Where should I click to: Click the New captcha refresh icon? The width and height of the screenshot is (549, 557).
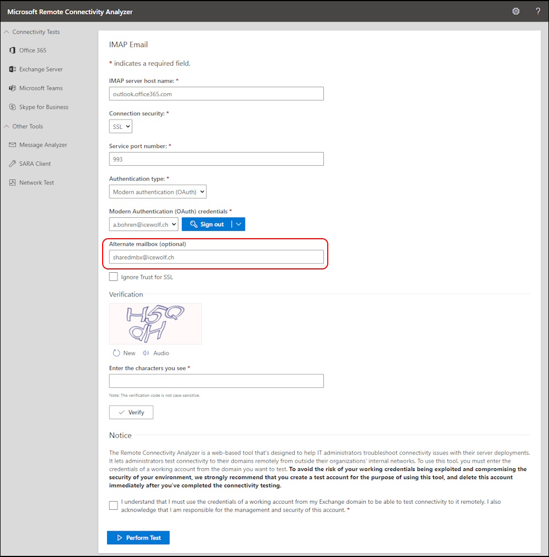pos(116,353)
